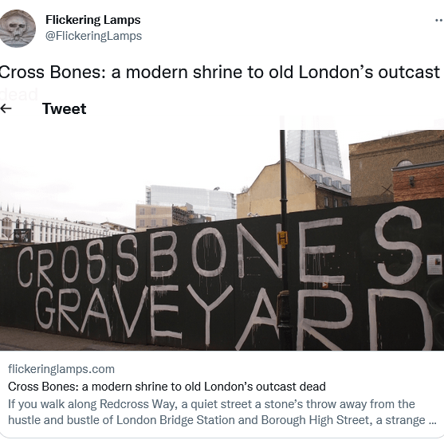Click the GRAVEYARD lettering in the photo
This screenshot has width=444, height=444.
click(x=234, y=317)
